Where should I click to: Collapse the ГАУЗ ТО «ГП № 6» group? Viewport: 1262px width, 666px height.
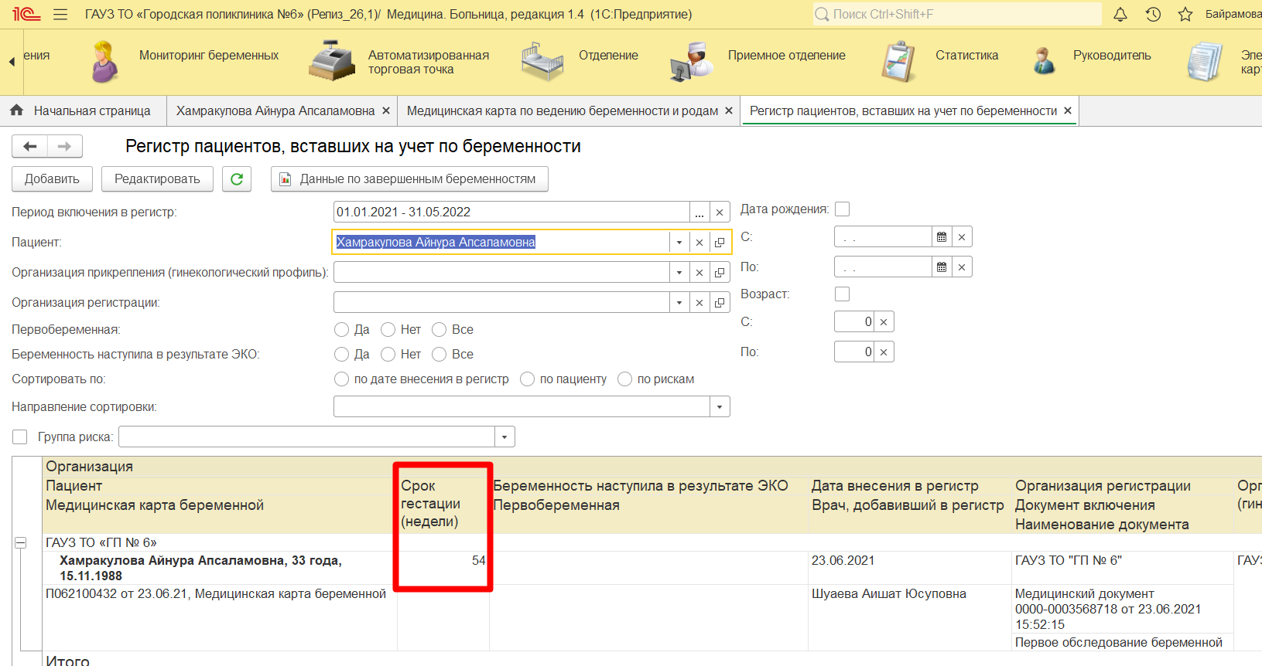click(x=21, y=543)
